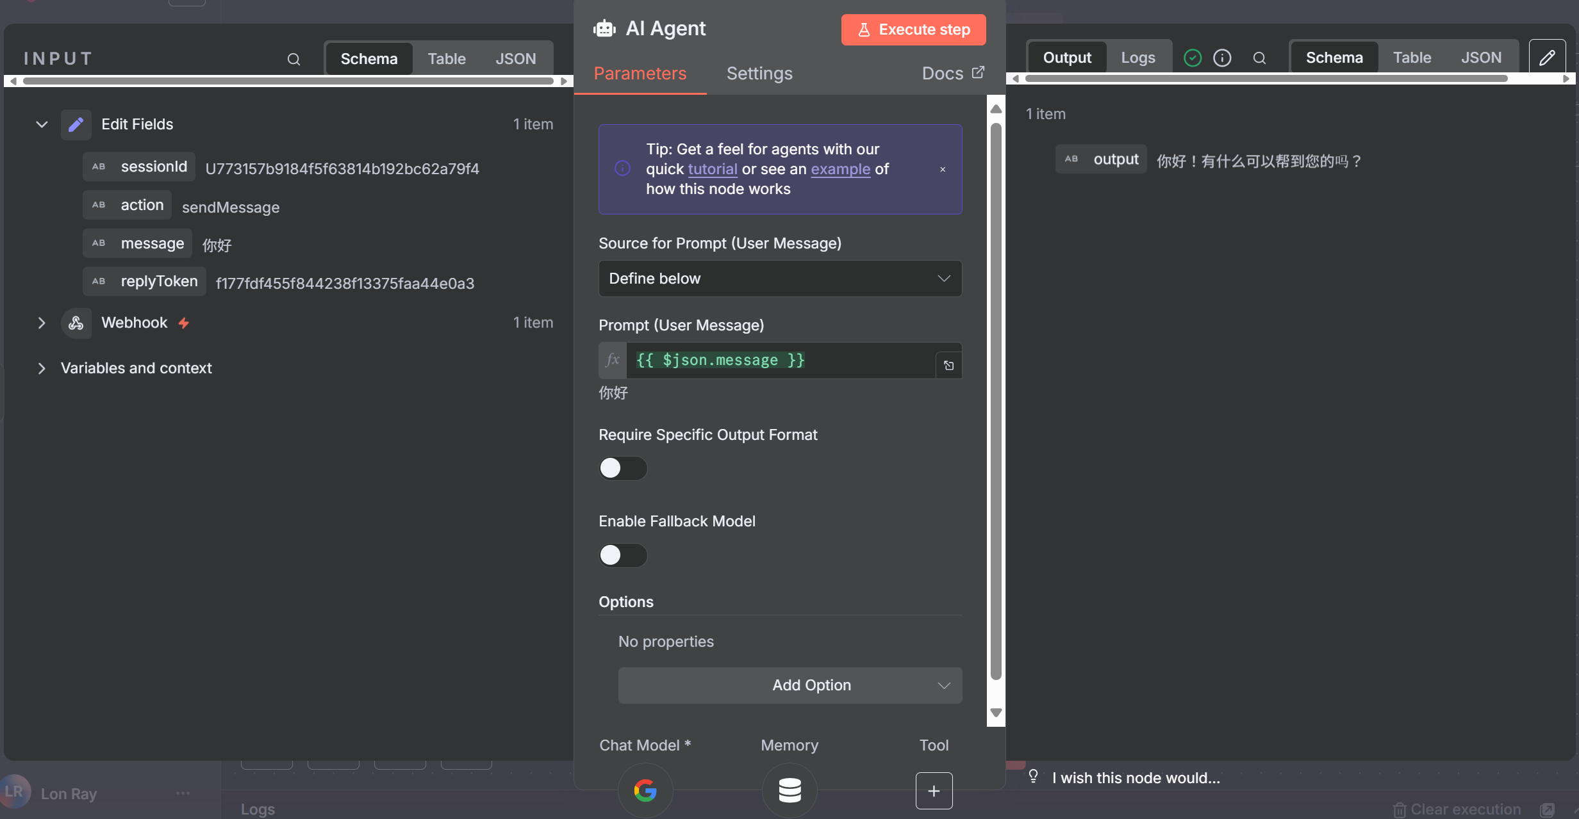
Task: Open the Source for Prompt dropdown
Action: tap(779, 279)
